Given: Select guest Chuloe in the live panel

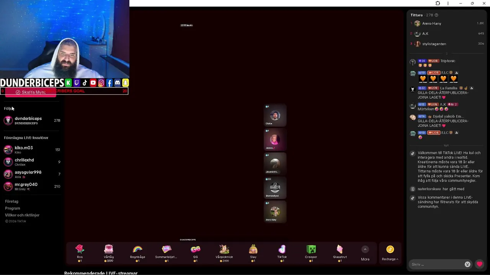Looking at the screenshot, I should 275,115.
